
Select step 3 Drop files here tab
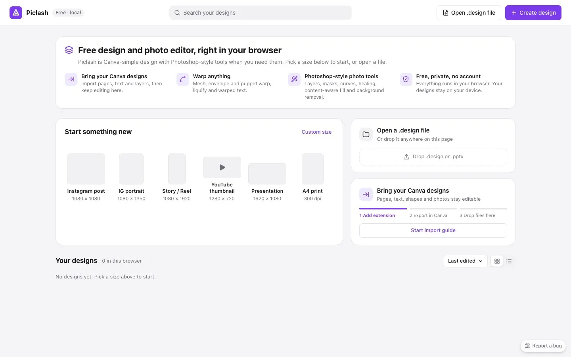[x=477, y=215]
